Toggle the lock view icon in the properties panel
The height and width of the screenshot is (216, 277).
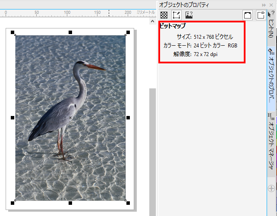261,15
